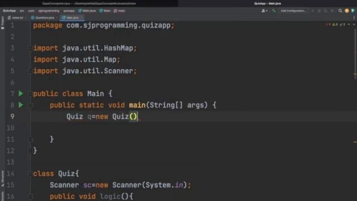Click 'Scanner' in the line 5 import
Image resolution: width=357 pixels, height=201 pixels.
pos(118,71)
